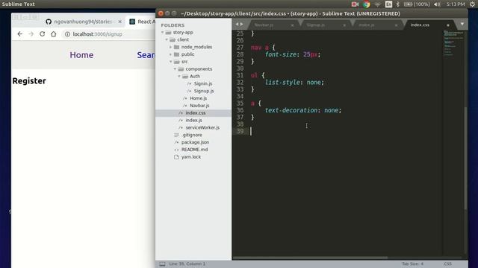Click the unsaved dot on index.css tab

click(x=448, y=25)
